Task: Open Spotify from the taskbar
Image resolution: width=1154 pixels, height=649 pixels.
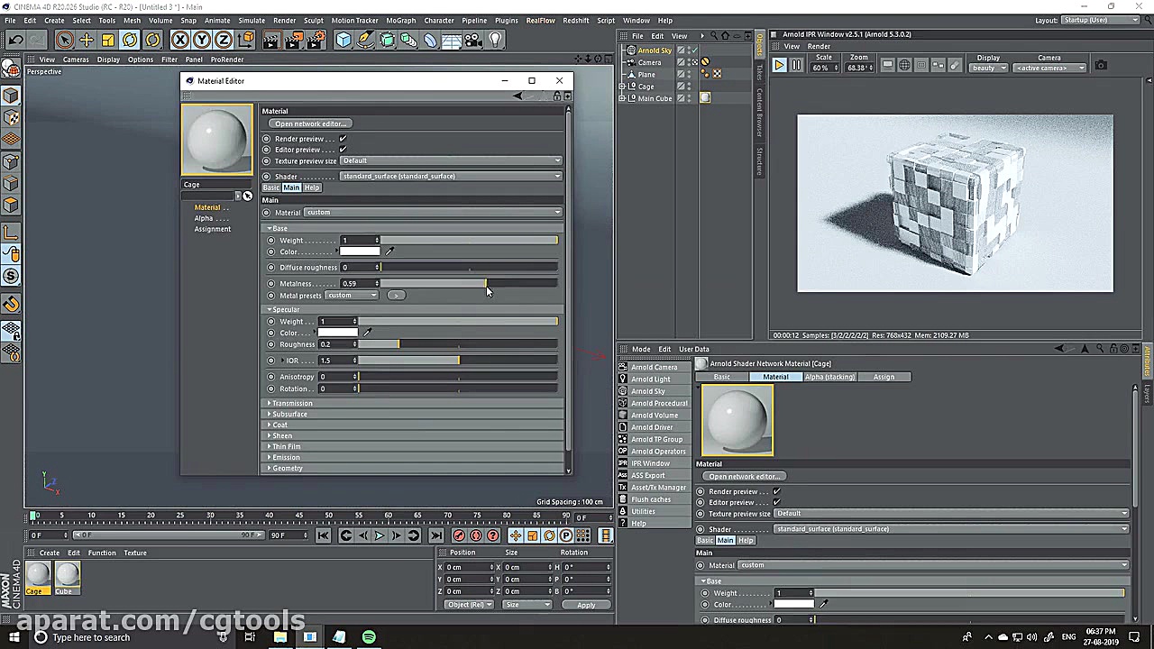Action: 369,637
